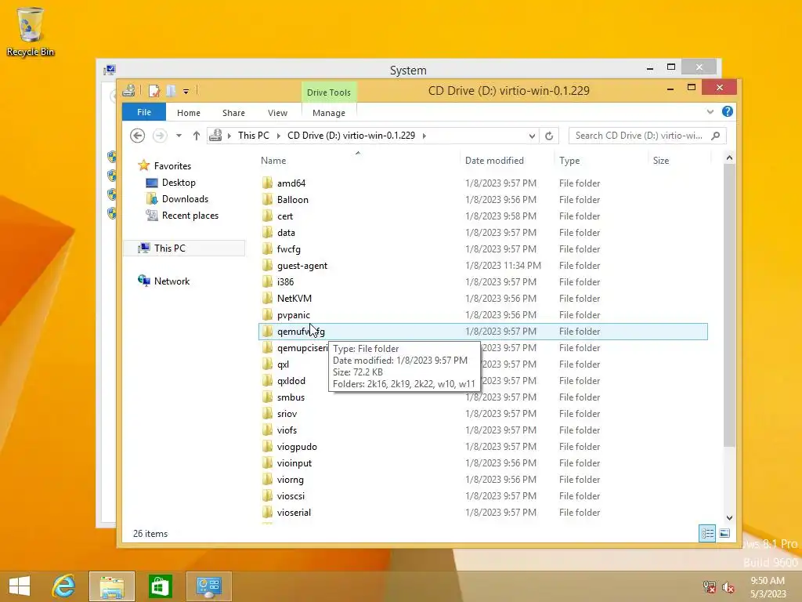Sort by the Date modified column

click(x=494, y=160)
